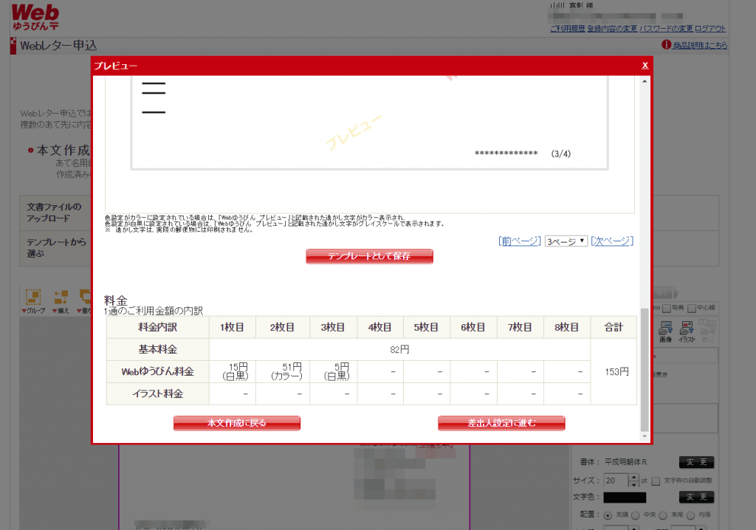Click the preview dialog scrollbar down arrow
The width and height of the screenshot is (756, 530).
[645, 436]
